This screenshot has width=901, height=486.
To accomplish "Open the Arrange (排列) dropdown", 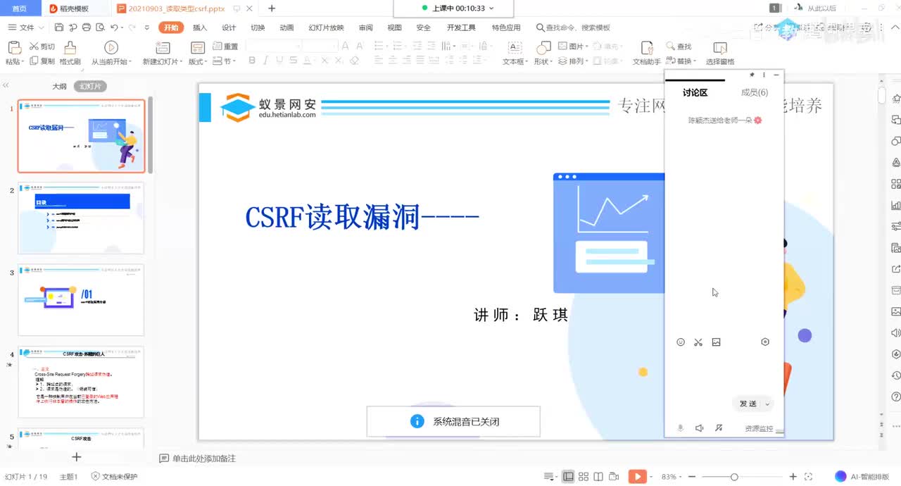I will [x=572, y=61].
